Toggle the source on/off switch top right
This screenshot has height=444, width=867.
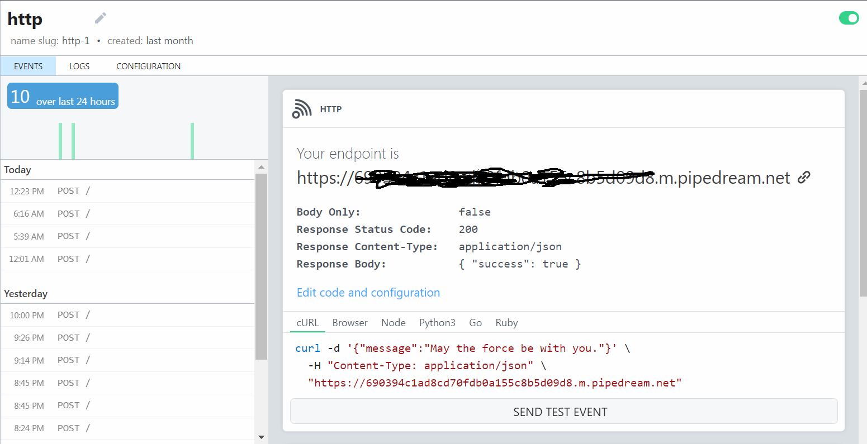[849, 18]
